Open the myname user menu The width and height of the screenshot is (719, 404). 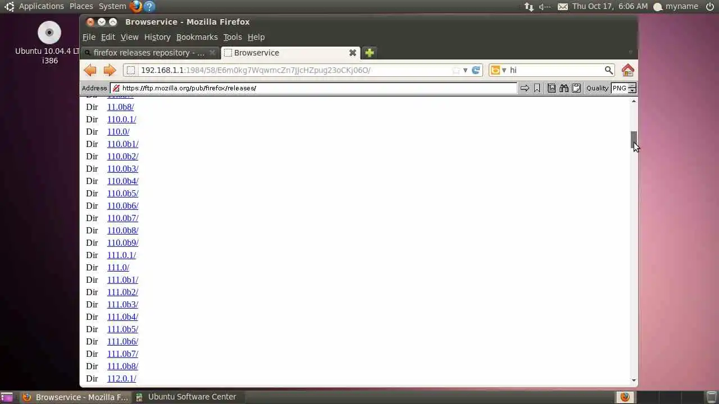coord(676,6)
